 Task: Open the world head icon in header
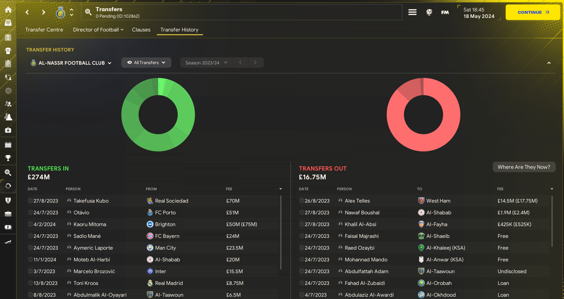[429, 12]
